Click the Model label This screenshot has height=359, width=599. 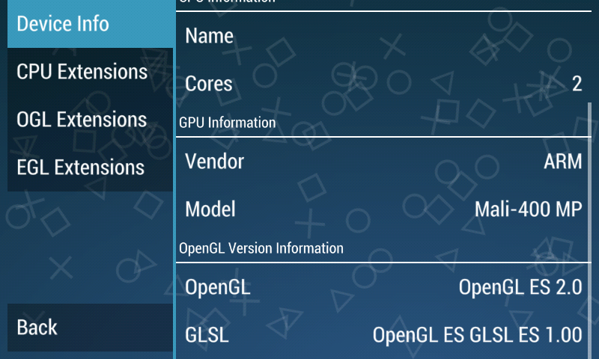(x=210, y=209)
